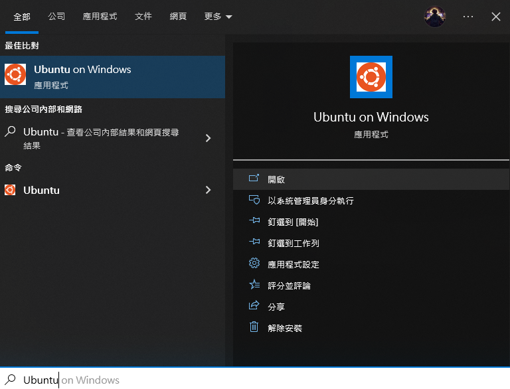Click 開啟 to open the app

tap(371, 179)
